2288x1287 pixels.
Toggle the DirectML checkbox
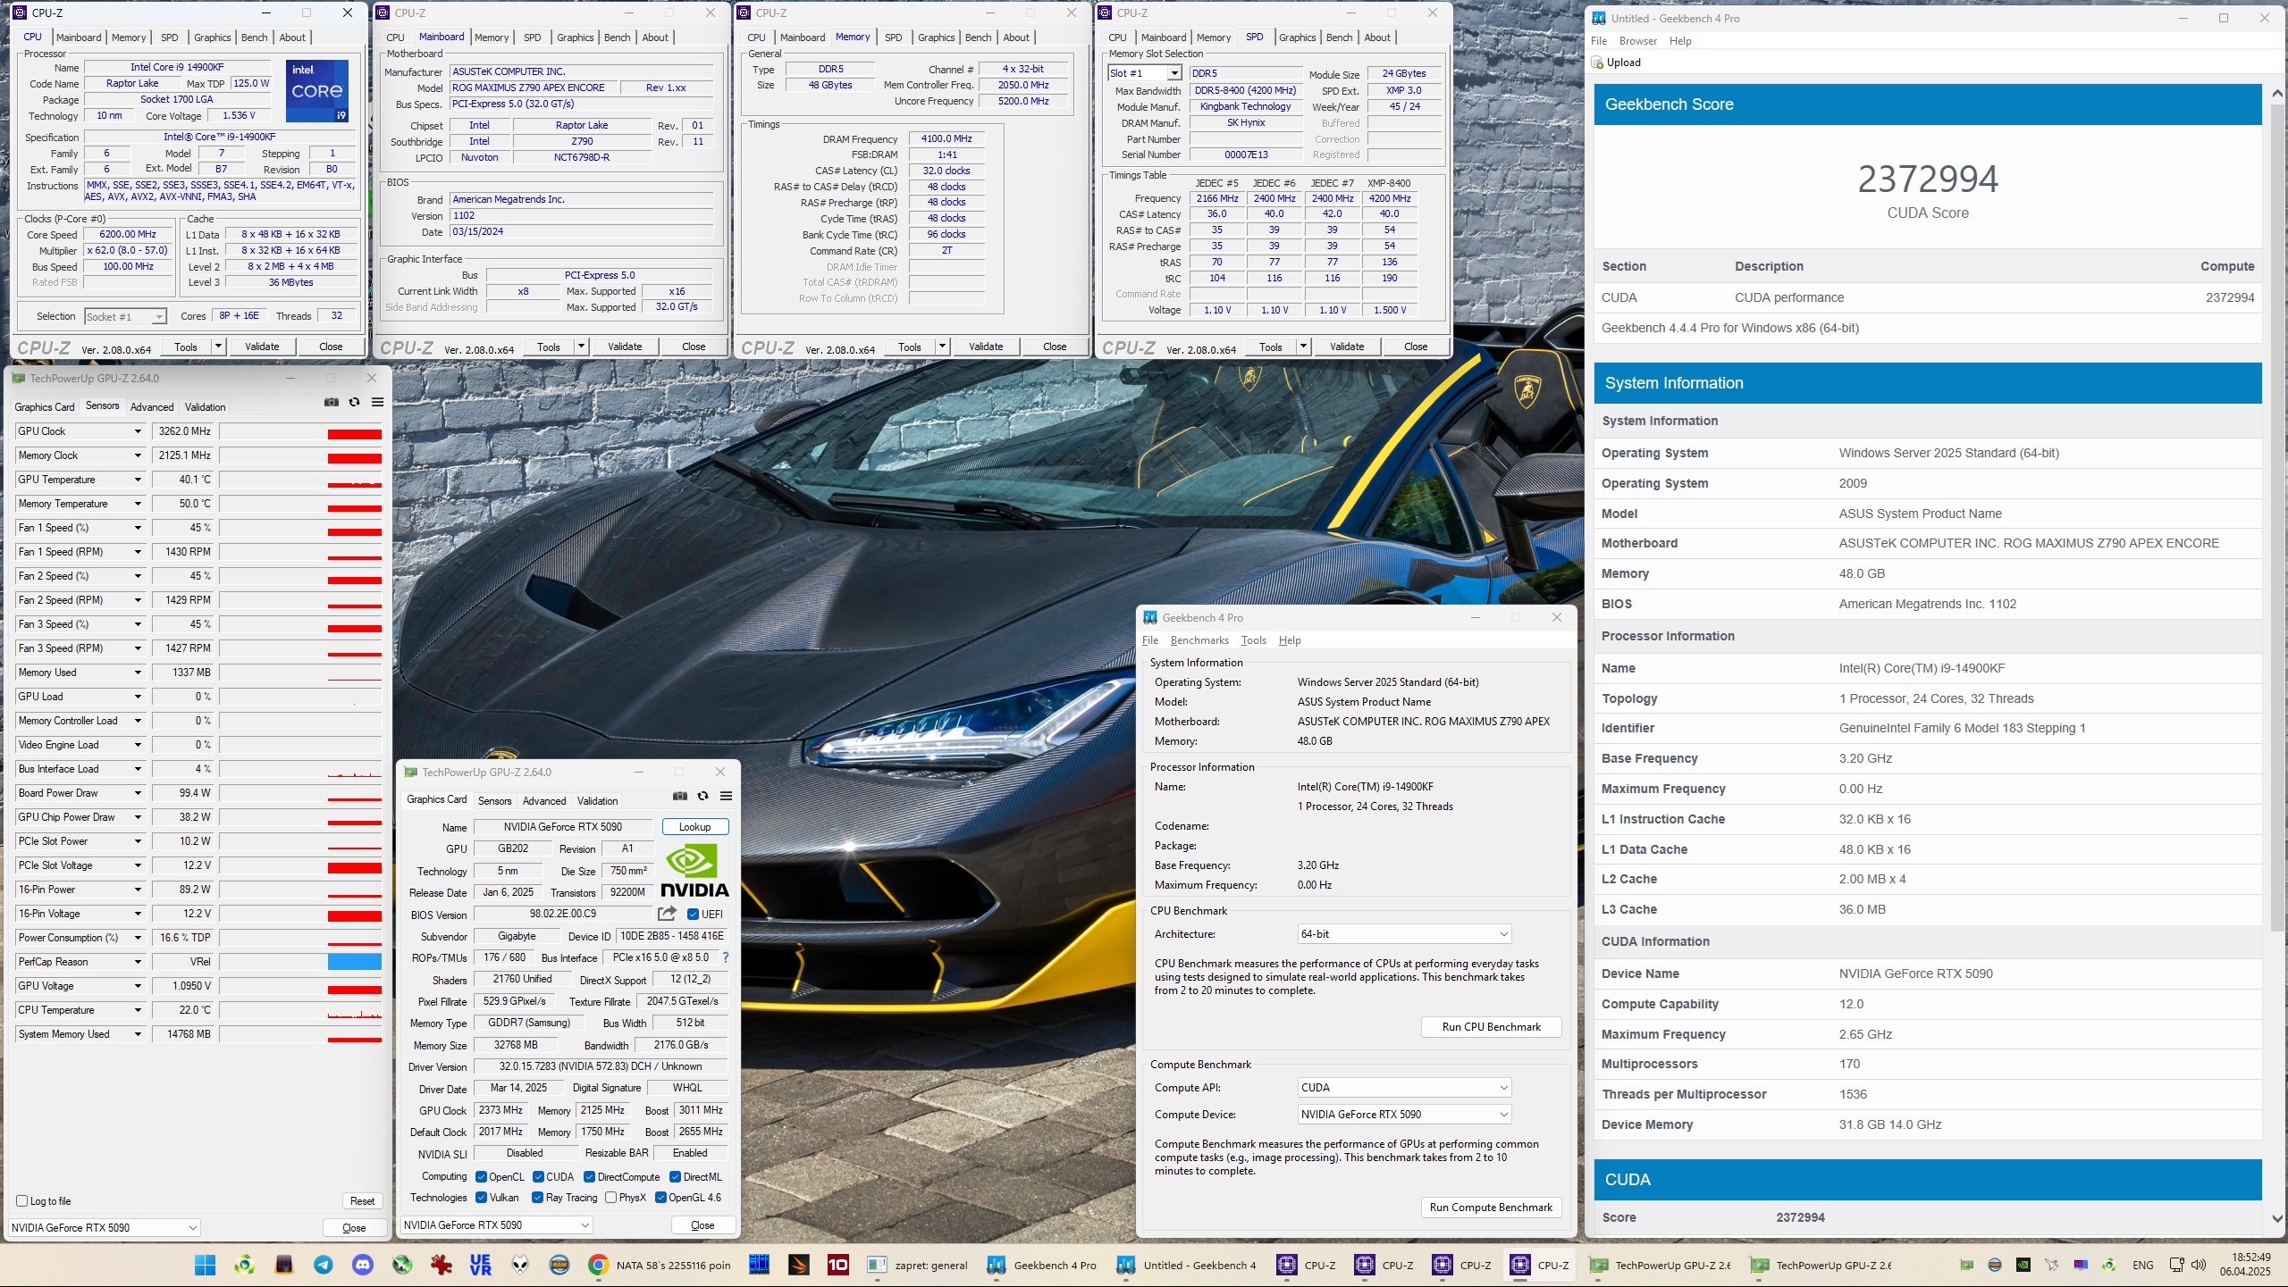coord(676,1177)
